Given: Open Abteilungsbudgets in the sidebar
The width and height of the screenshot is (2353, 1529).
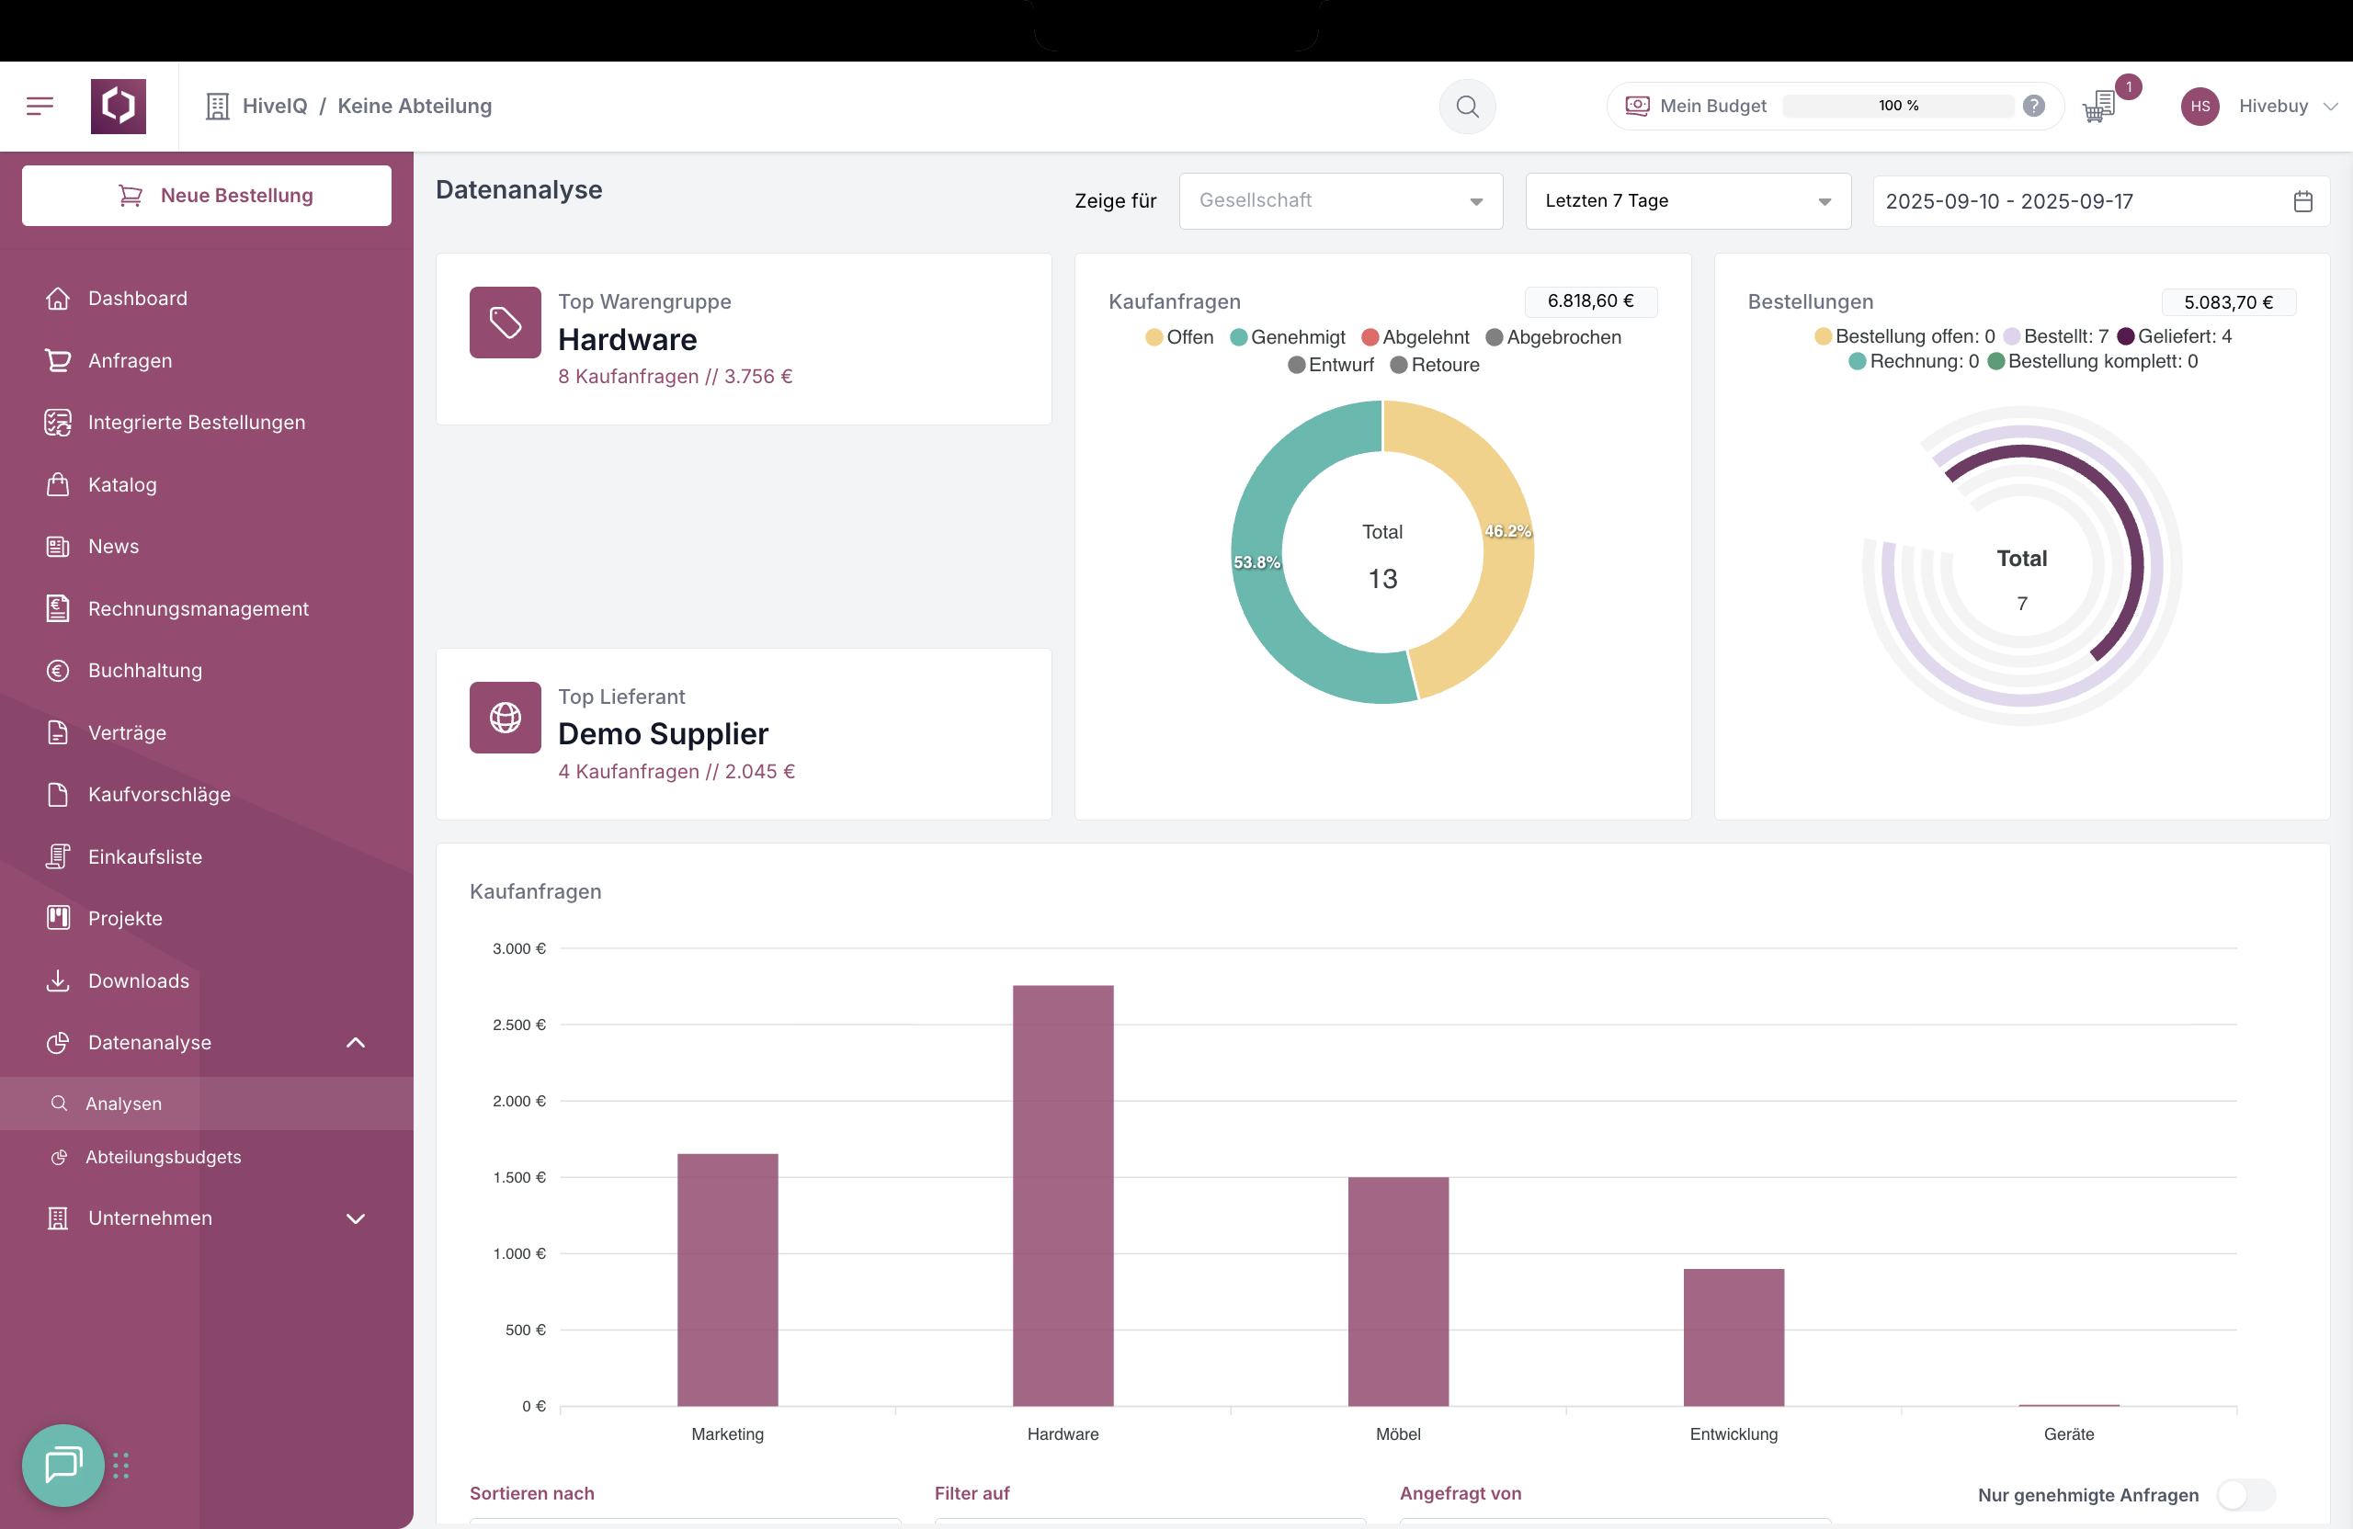Looking at the screenshot, I should (163, 1156).
